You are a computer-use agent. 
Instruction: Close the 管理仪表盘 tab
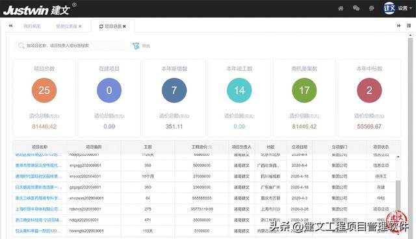(x=80, y=26)
